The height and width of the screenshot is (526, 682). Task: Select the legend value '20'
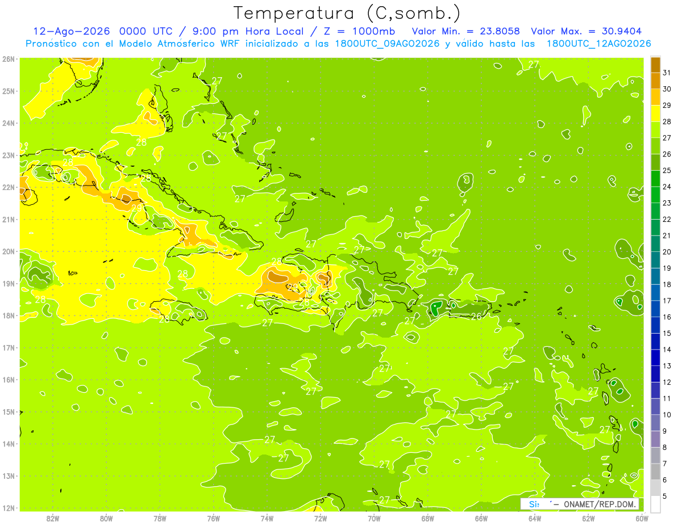click(x=667, y=252)
